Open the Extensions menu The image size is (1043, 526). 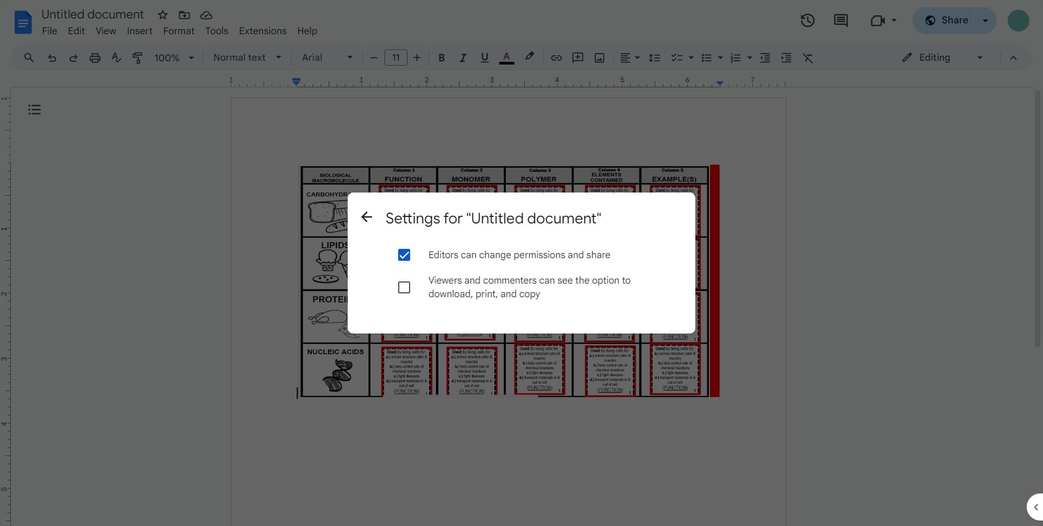262,31
